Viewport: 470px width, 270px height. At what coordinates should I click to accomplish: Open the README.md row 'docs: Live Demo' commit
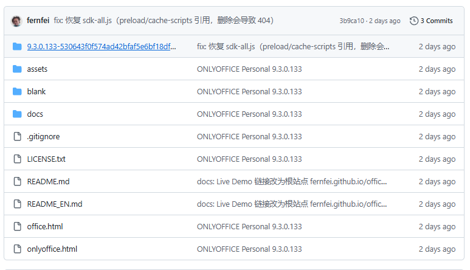click(x=292, y=181)
